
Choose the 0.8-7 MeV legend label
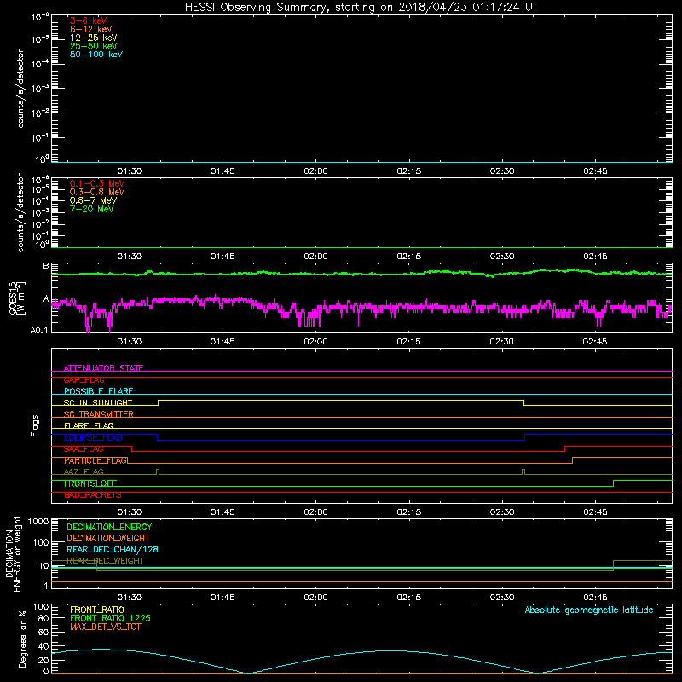tap(93, 200)
